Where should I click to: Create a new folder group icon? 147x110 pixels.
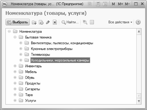(x=34, y=22)
